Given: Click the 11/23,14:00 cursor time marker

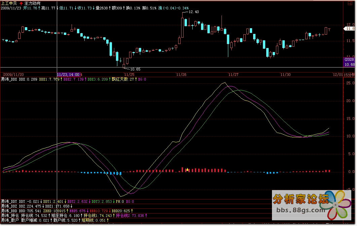Looking at the screenshot, I should click(x=68, y=75).
